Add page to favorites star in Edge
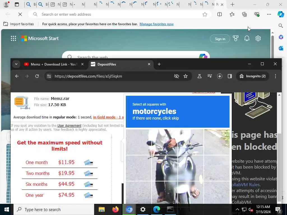This screenshot has height=215, width=287. [205, 14]
